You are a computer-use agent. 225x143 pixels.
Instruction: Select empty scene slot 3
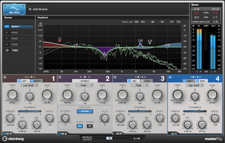tap(19, 38)
